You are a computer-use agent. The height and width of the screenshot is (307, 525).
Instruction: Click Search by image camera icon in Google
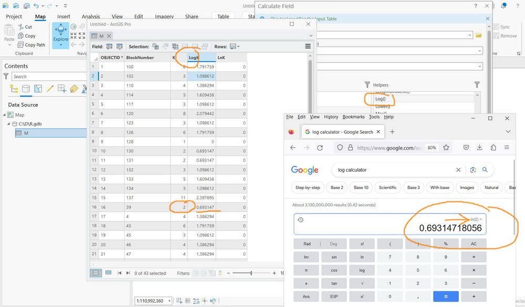(473, 170)
